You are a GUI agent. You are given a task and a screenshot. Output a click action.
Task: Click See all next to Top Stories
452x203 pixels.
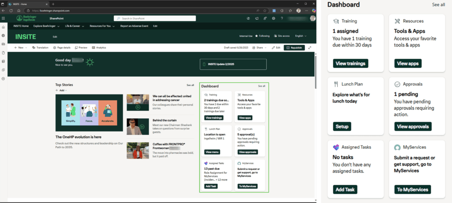point(190,85)
